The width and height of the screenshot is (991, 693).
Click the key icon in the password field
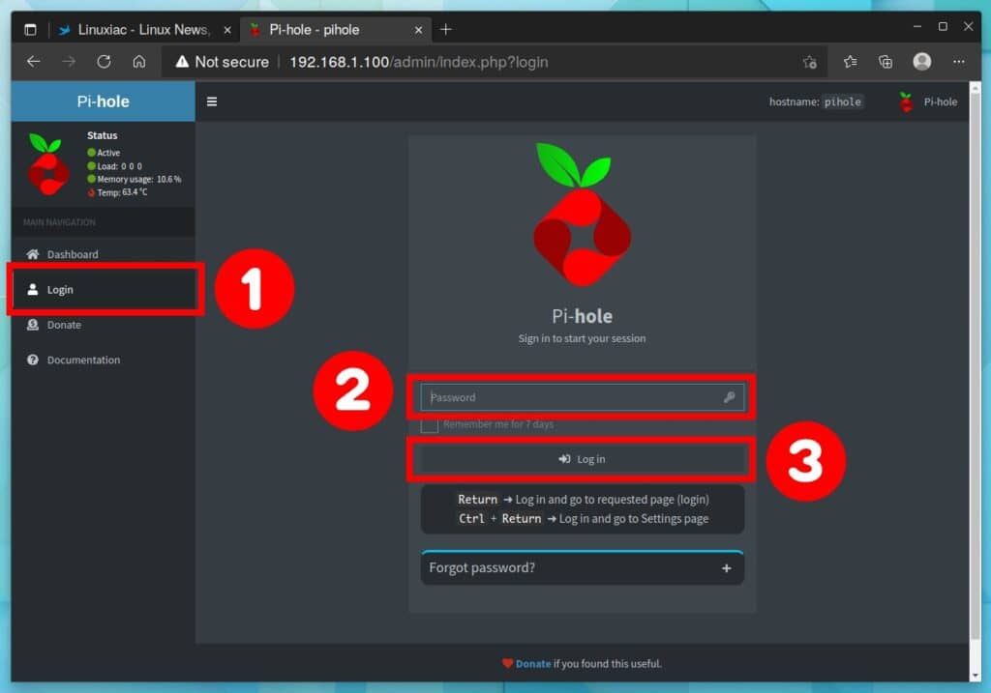pos(729,397)
